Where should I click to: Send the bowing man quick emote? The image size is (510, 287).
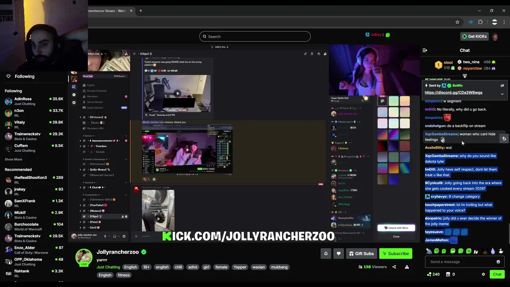click(x=429, y=251)
